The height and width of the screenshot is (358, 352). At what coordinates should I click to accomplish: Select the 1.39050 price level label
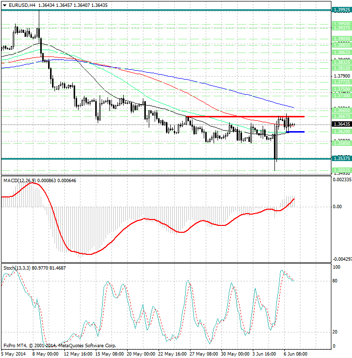[x=342, y=39]
